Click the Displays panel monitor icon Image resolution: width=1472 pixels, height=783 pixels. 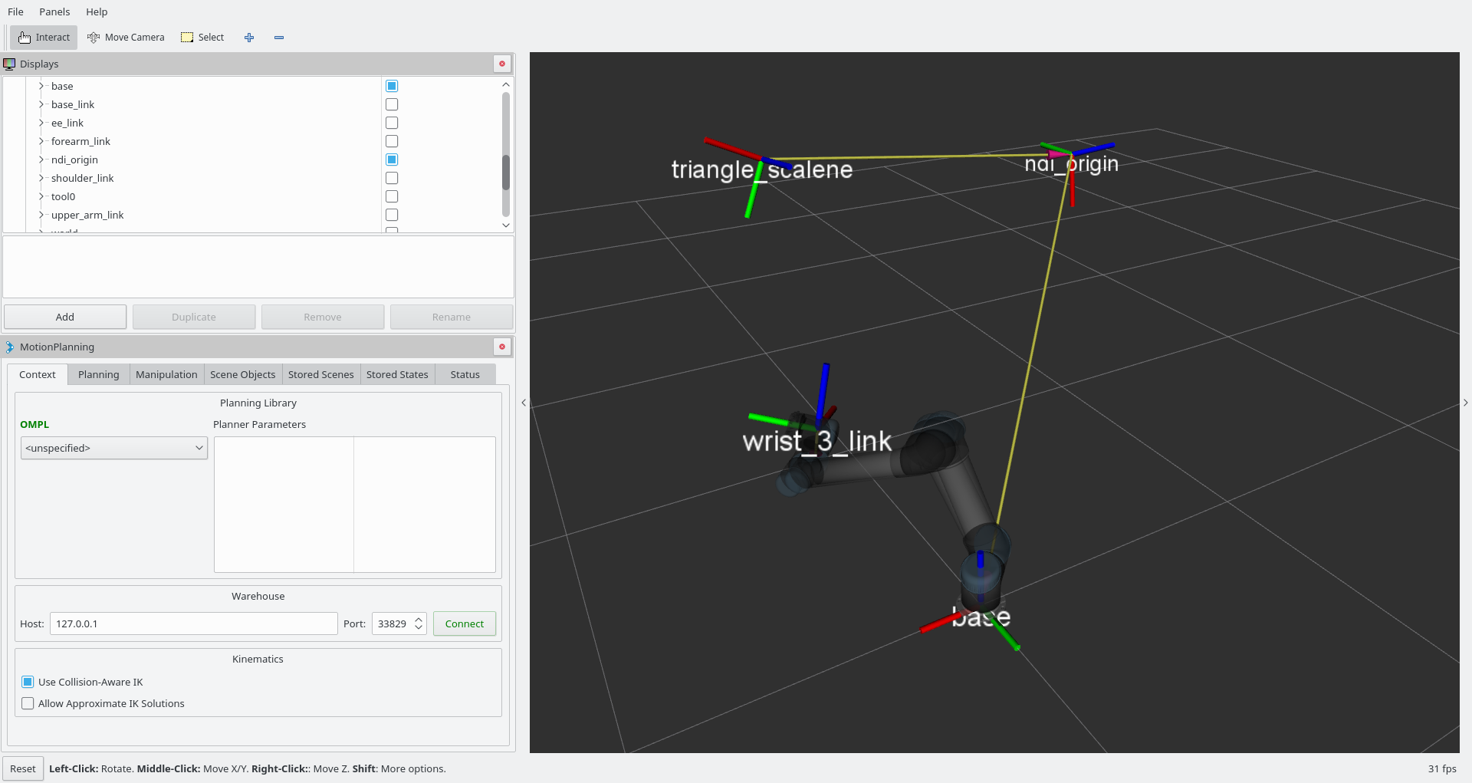pyautogui.click(x=9, y=64)
